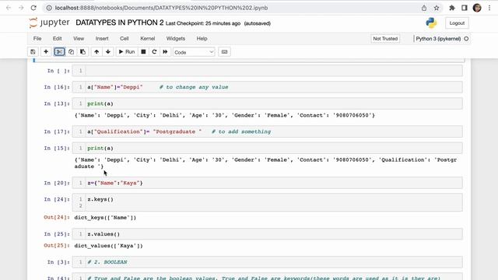The image size is (498, 280).
Task: Paste cells below icon
Action: click(x=83, y=52)
